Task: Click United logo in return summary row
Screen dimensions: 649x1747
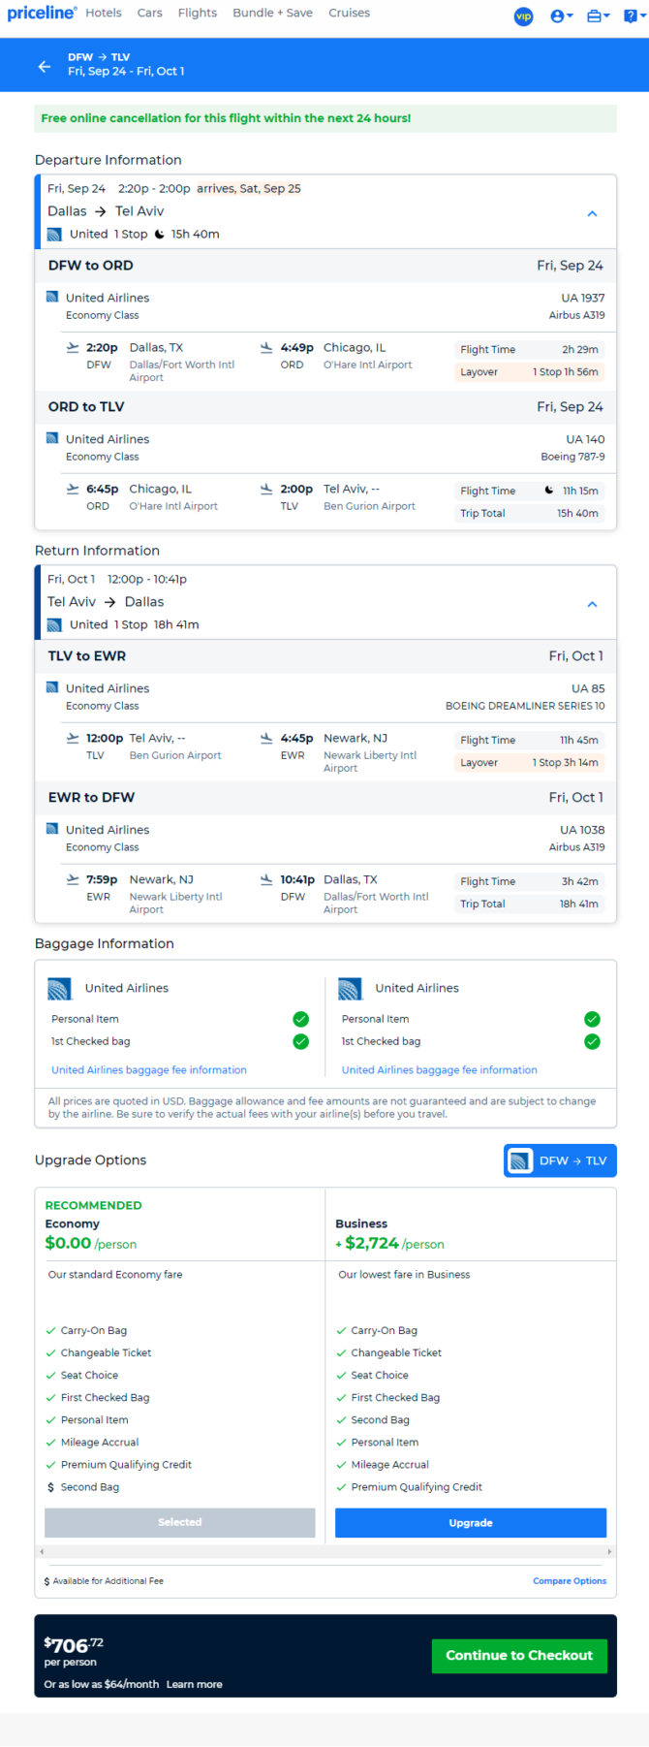Action: click(x=54, y=625)
